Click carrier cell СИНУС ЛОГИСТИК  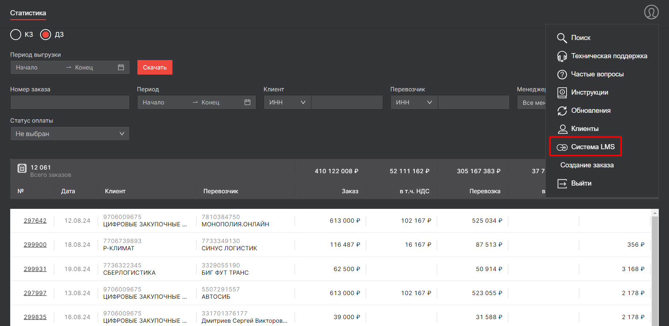pyautogui.click(x=229, y=248)
